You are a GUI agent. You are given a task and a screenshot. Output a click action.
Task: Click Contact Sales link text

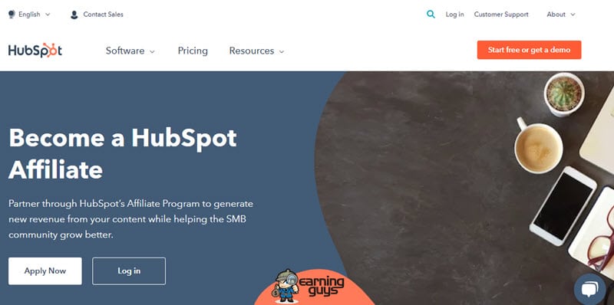point(103,15)
